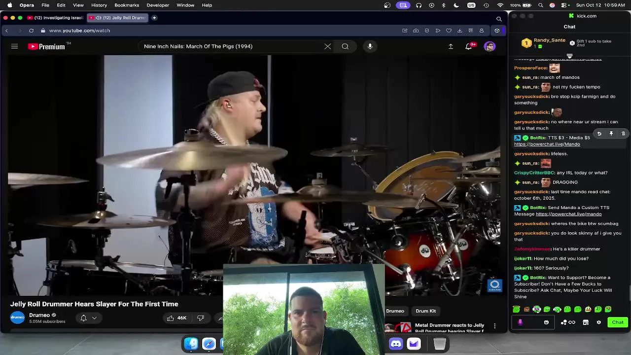Image resolution: width=631 pixels, height=355 pixels.
Task: Click the purple microphone in chat input
Action: [520, 322]
